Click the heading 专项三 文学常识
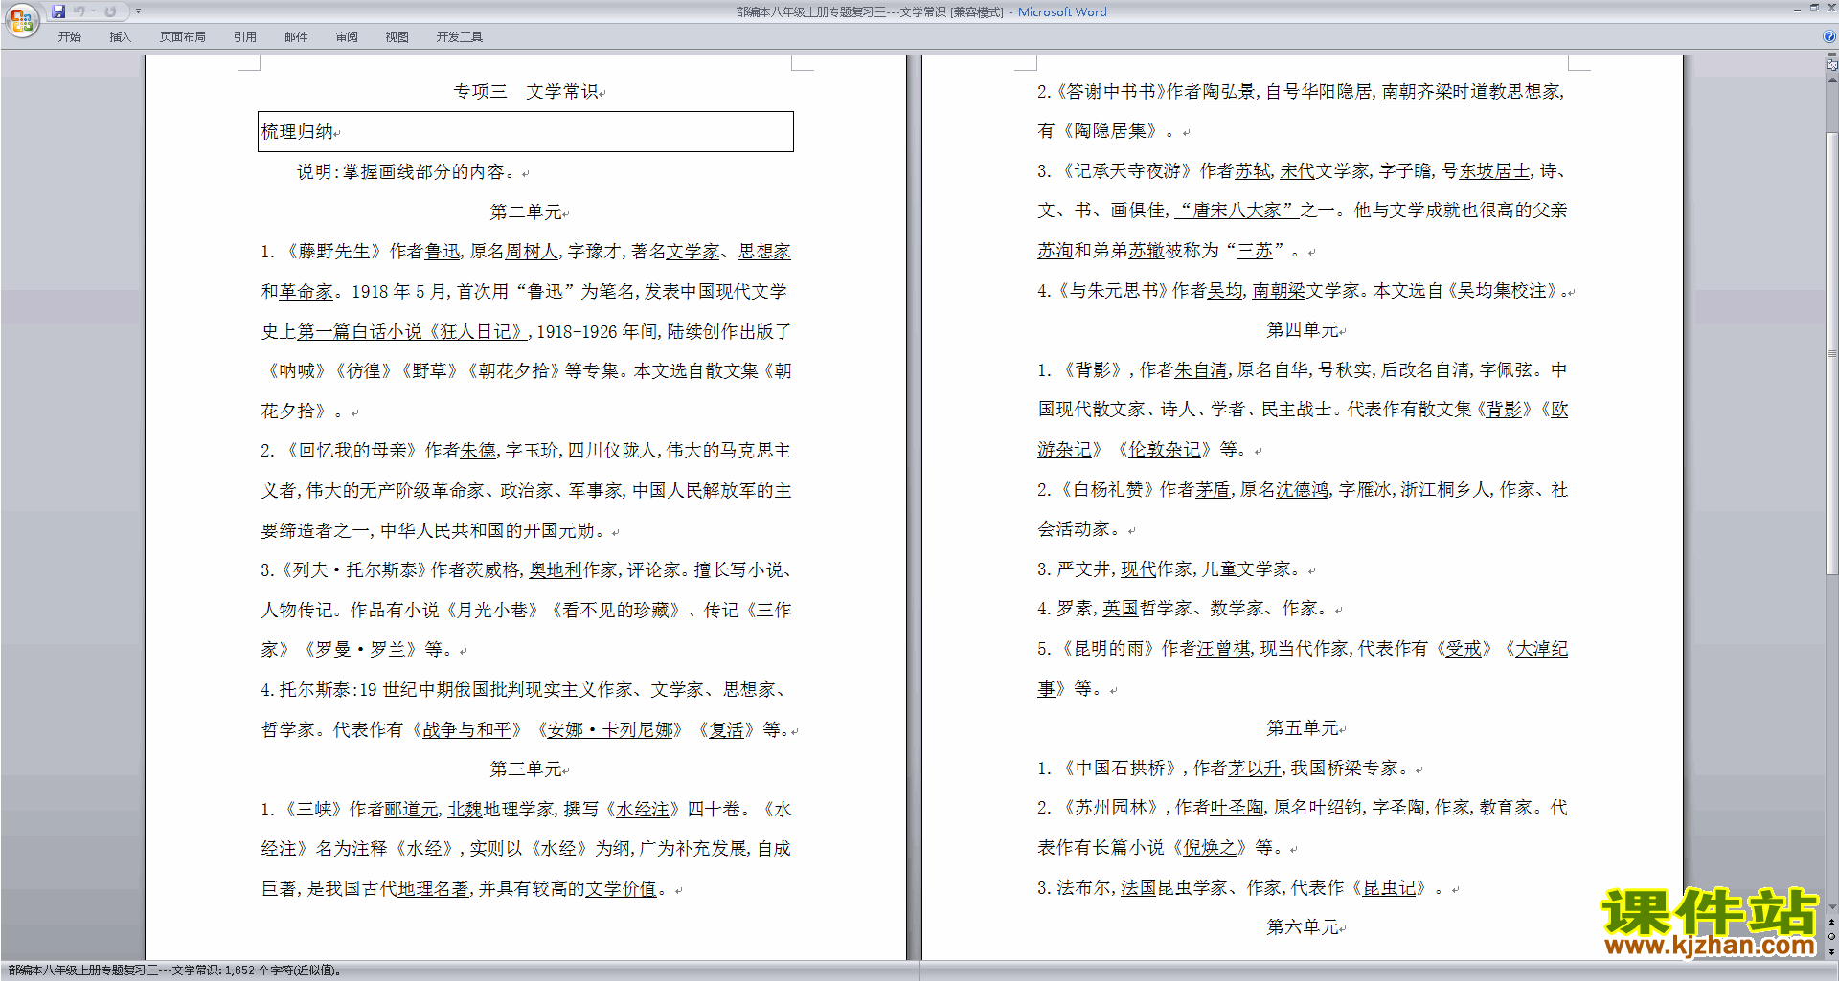 (x=526, y=91)
